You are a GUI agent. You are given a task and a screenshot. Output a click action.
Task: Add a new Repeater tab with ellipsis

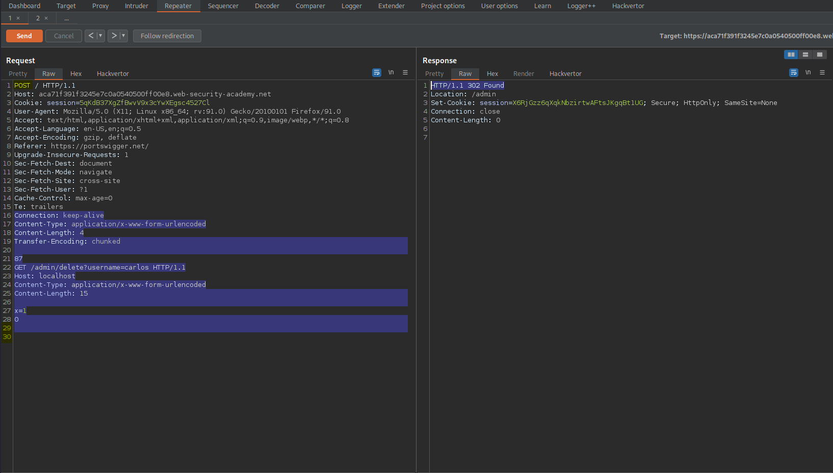[x=66, y=18]
